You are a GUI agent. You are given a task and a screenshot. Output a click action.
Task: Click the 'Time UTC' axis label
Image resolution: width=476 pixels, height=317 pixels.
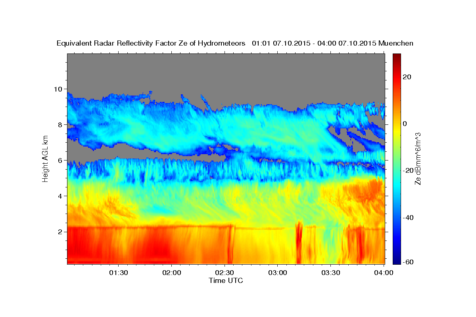point(226,281)
